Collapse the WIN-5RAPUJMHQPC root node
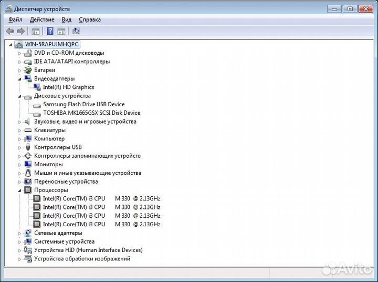The height and width of the screenshot is (282, 378). pos(10,45)
